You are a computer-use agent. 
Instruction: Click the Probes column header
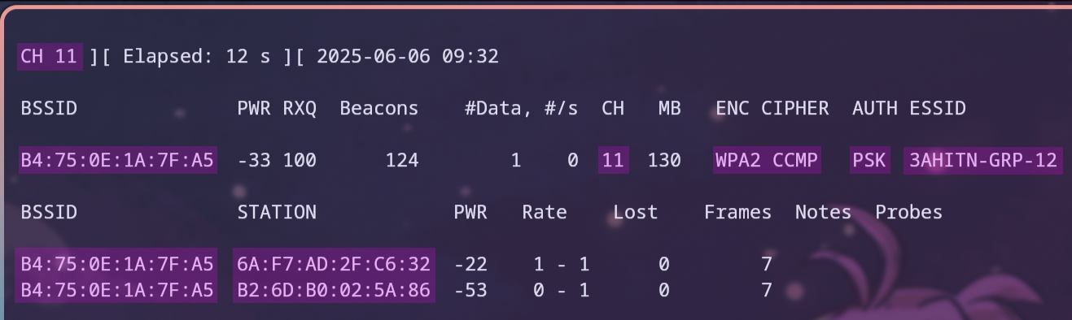point(908,213)
